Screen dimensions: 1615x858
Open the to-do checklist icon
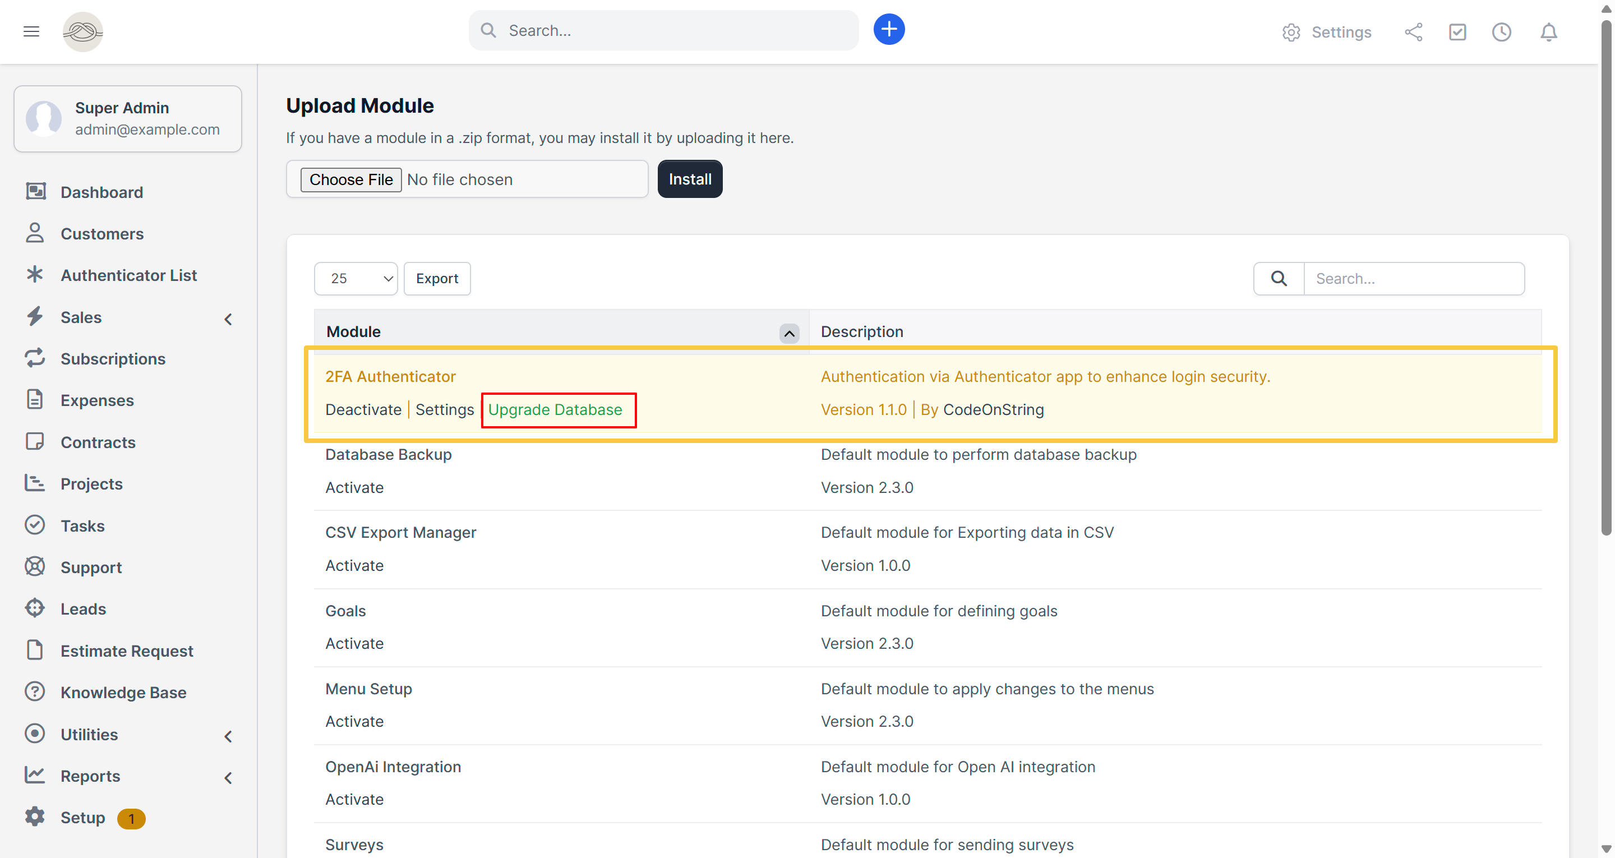tap(1457, 32)
